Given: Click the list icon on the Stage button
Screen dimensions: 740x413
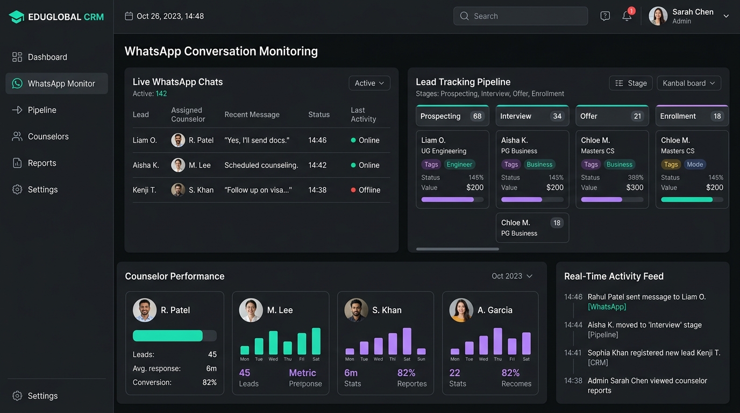Looking at the screenshot, I should (x=619, y=83).
